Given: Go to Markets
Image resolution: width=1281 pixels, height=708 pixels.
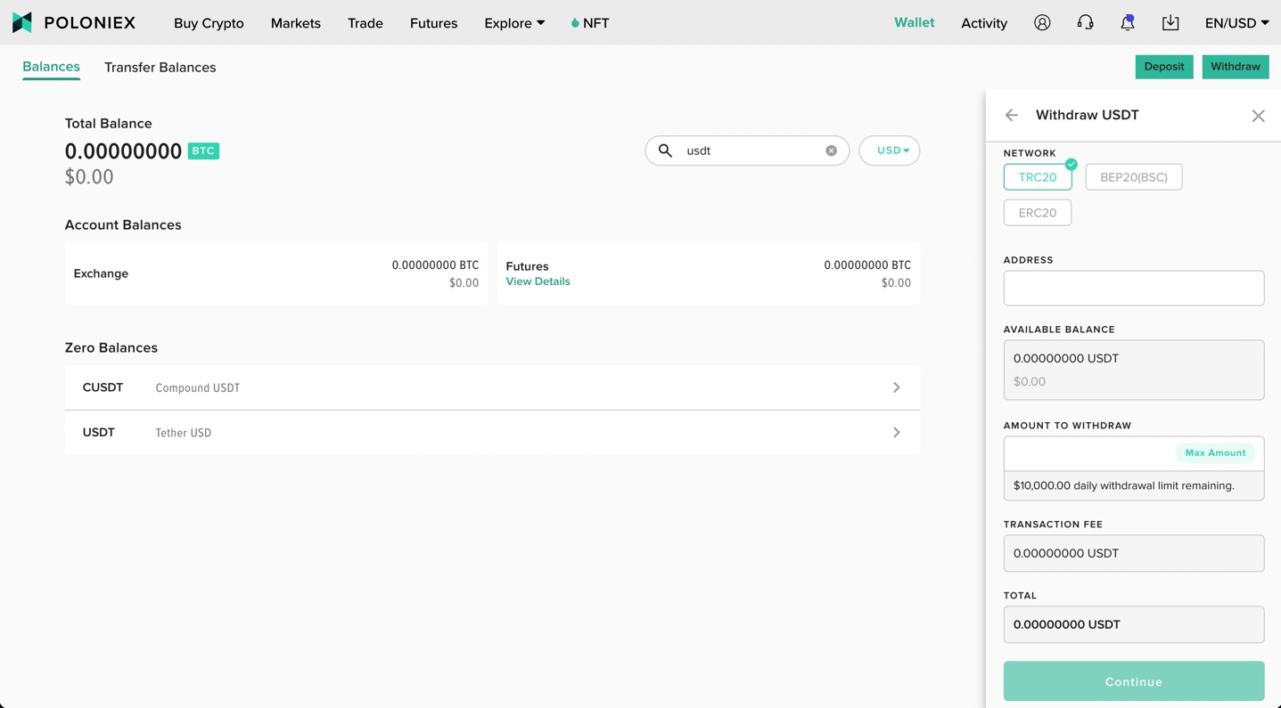Looking at the screenshot, I should pyautogui.click(x=296, y=23).
